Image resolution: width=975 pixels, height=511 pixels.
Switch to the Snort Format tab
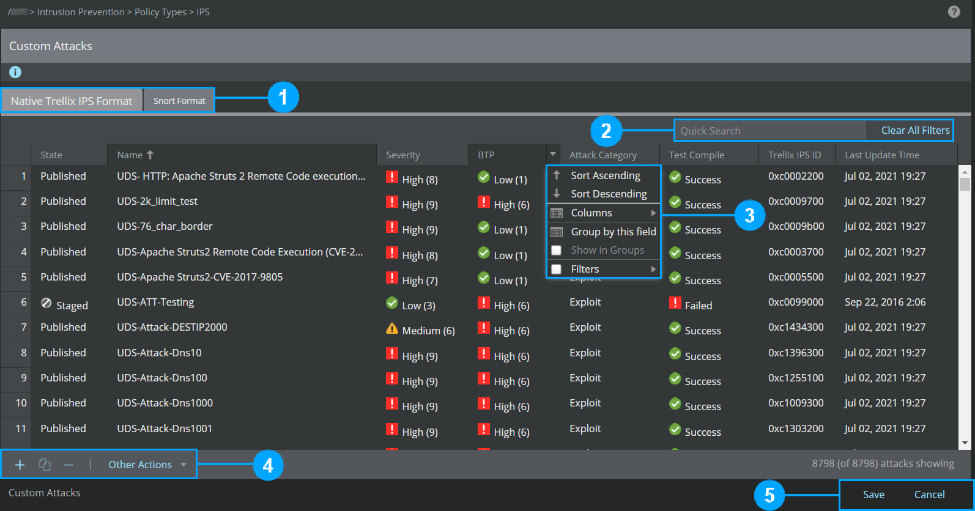[x=179, y=101]
